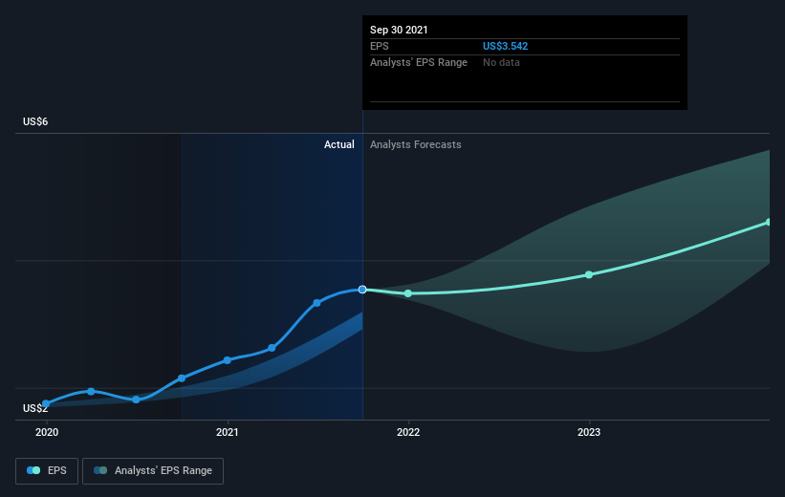This screenshot has width=785, height=497.
Task: Click the EPS legend color swatch icon
Action: 33,470
